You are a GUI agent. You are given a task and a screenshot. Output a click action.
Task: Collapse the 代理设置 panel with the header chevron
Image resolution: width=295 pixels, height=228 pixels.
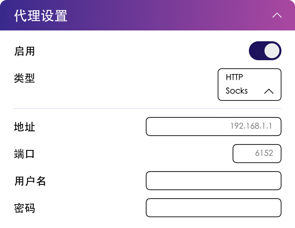(277, 16)
